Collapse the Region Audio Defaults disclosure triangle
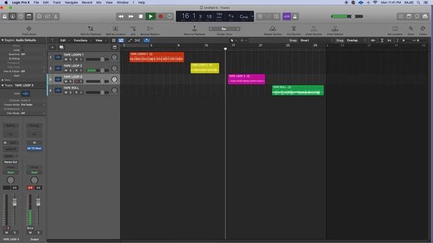The width and height of the screenshot is (433, 243). click(3, 40)
